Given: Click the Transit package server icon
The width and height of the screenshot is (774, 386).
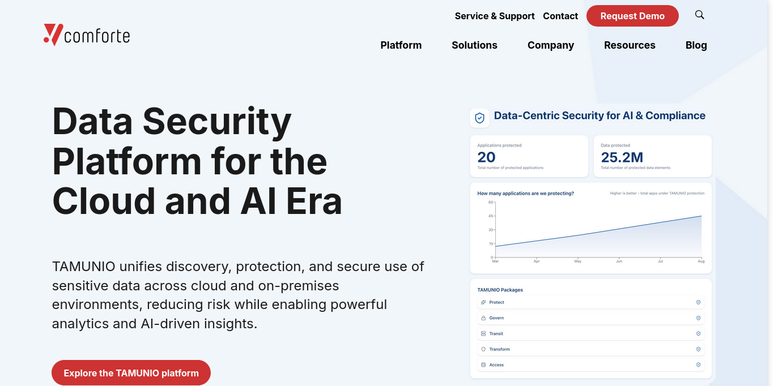Looking at the screenshot, I should point(483,333).
